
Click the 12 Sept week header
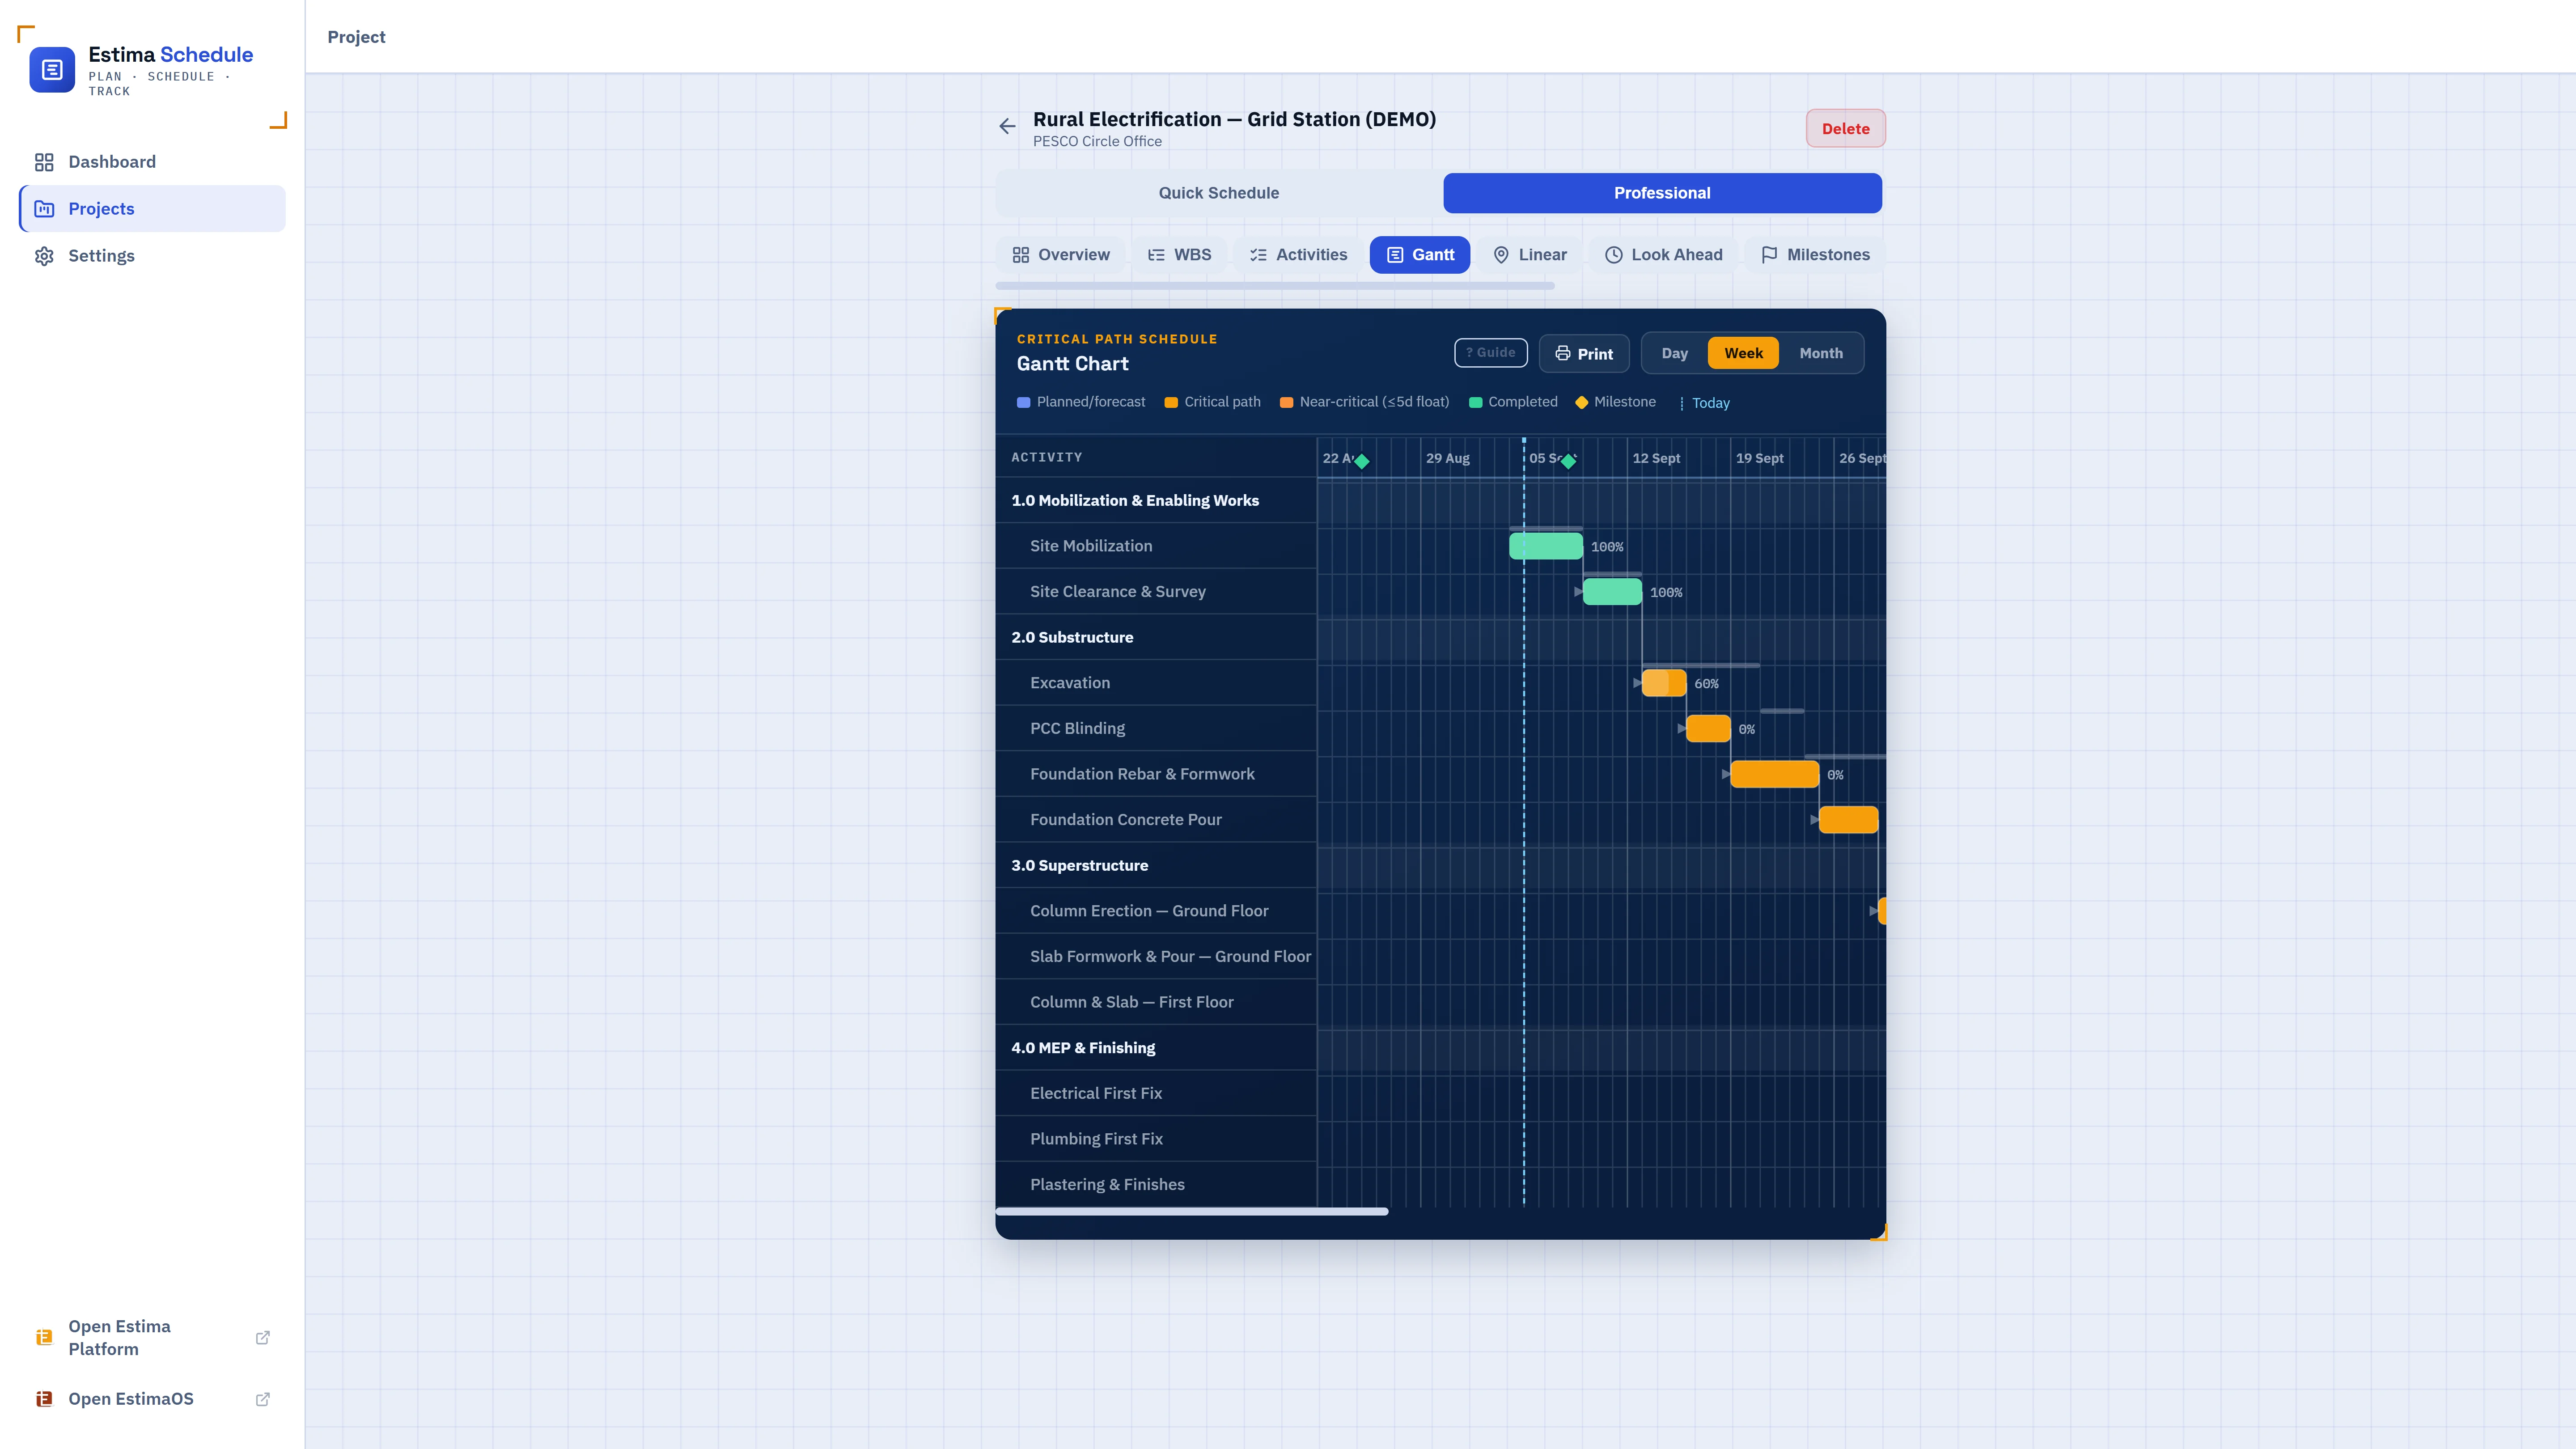pyautogui.click(x=1656, y=458)
